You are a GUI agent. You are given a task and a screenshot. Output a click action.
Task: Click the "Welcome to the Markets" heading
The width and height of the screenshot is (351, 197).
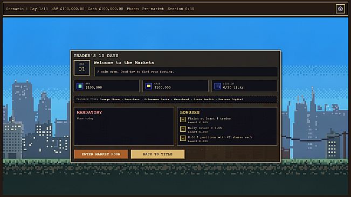[124, 62]
